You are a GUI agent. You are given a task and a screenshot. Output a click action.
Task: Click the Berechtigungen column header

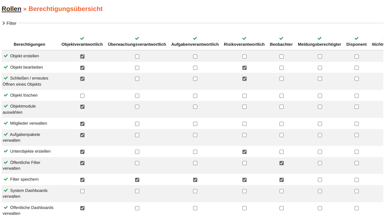pos(29,44)
